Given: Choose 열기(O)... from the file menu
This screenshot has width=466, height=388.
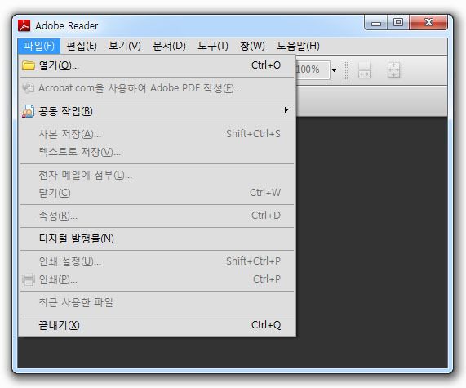Looking at the screenshot, I should [x=158, y=65].
